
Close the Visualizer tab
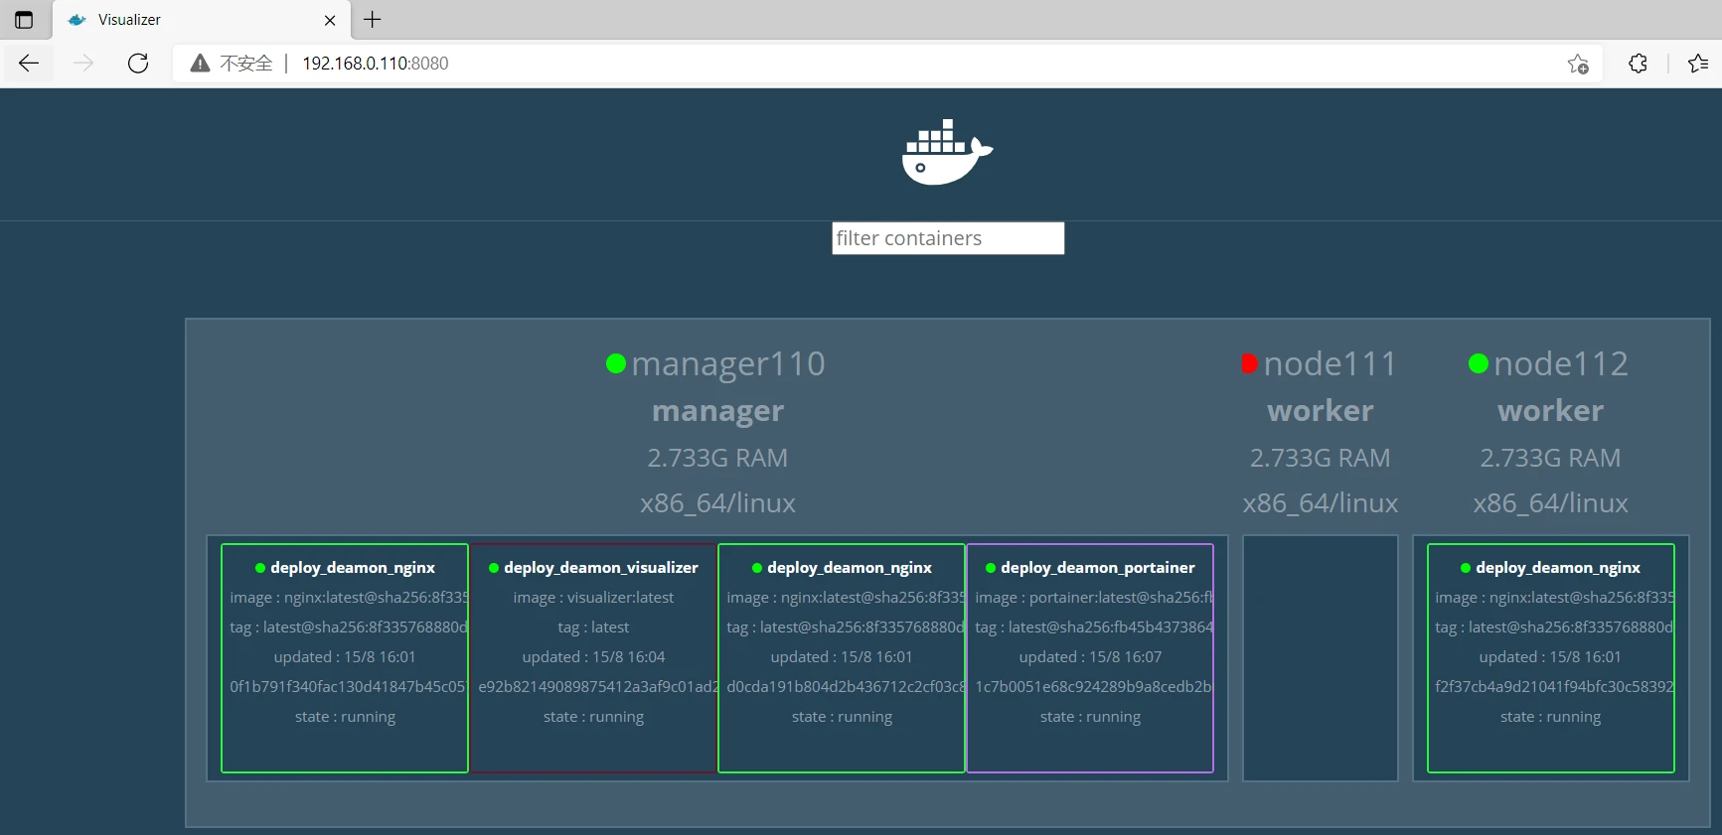330,20
